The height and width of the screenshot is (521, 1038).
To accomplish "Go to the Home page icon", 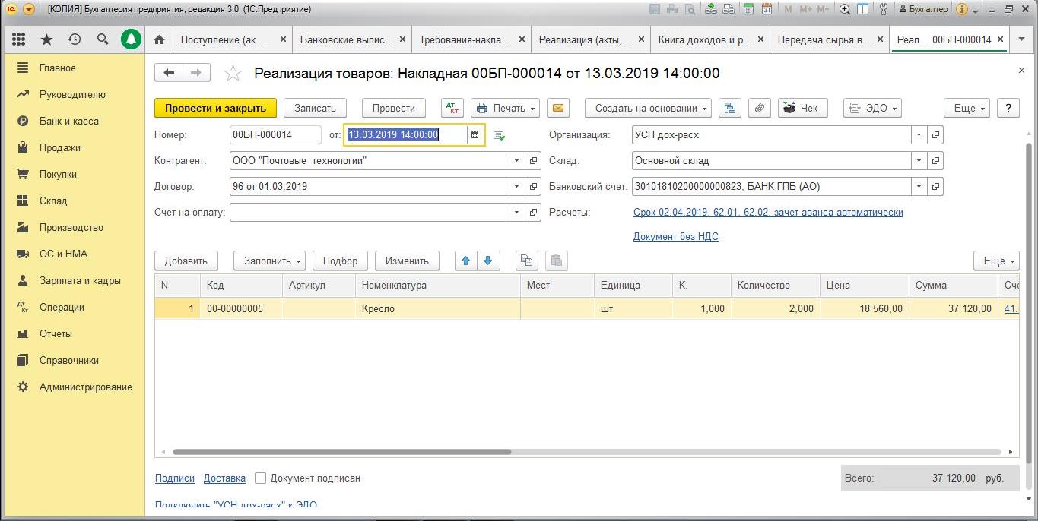I will click(159, 39).
